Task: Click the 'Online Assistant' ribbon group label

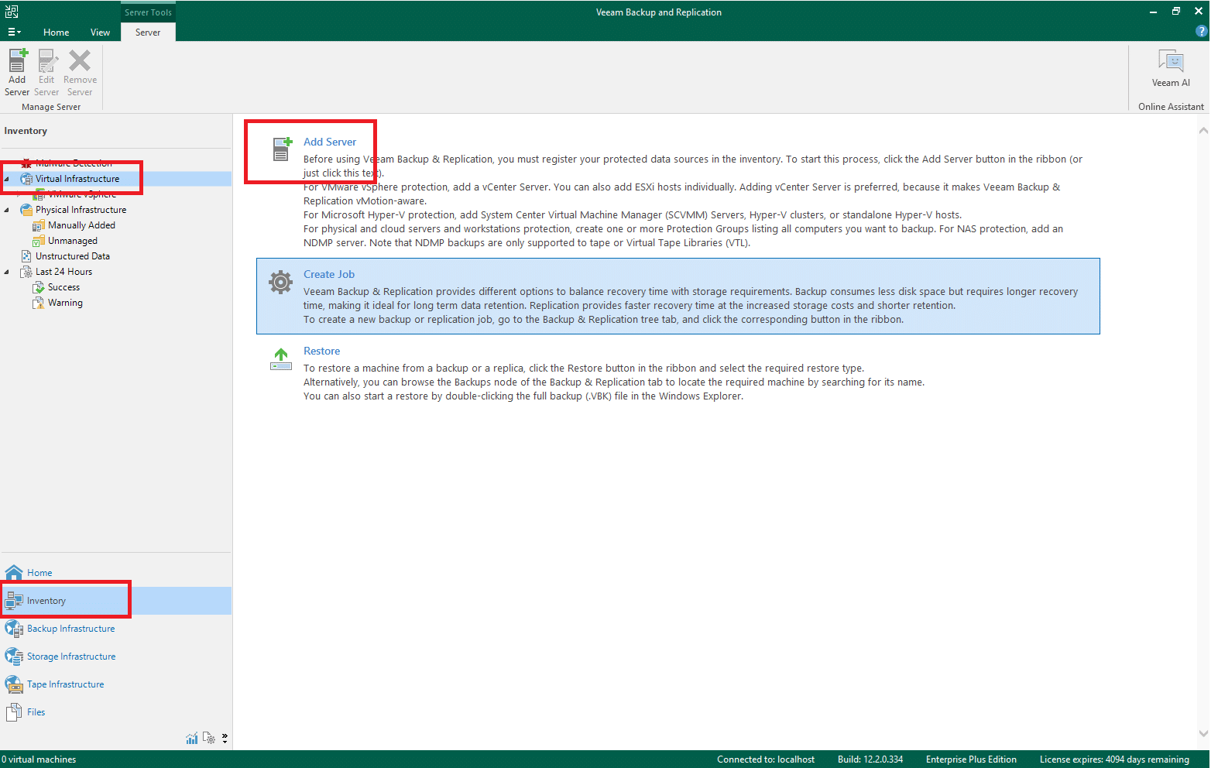Action: pos(1171,107)
